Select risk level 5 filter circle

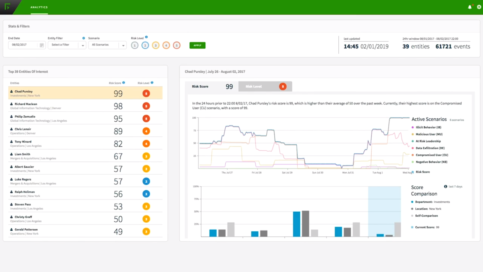[177, 45]
